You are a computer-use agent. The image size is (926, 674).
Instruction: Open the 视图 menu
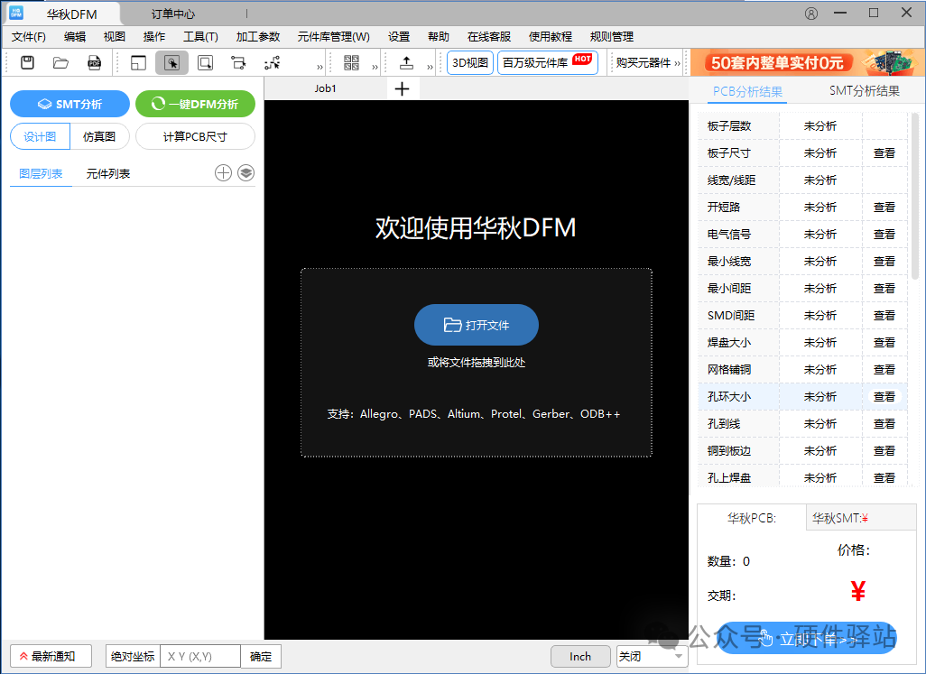[115, 37]
